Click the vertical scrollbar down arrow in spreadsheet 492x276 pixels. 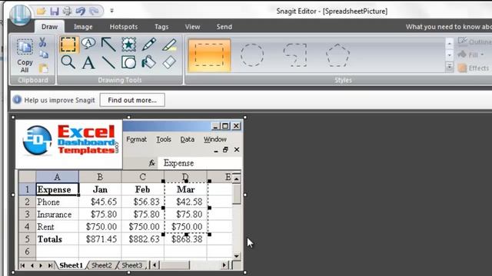(237, 256)
